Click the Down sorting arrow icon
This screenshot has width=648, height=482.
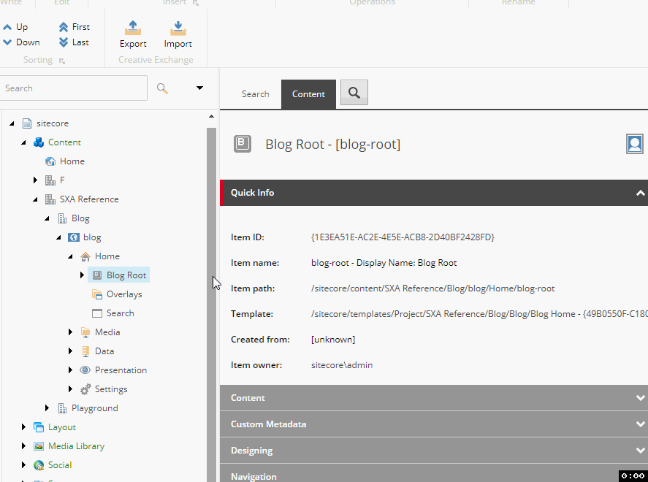(x=7, y=42)
